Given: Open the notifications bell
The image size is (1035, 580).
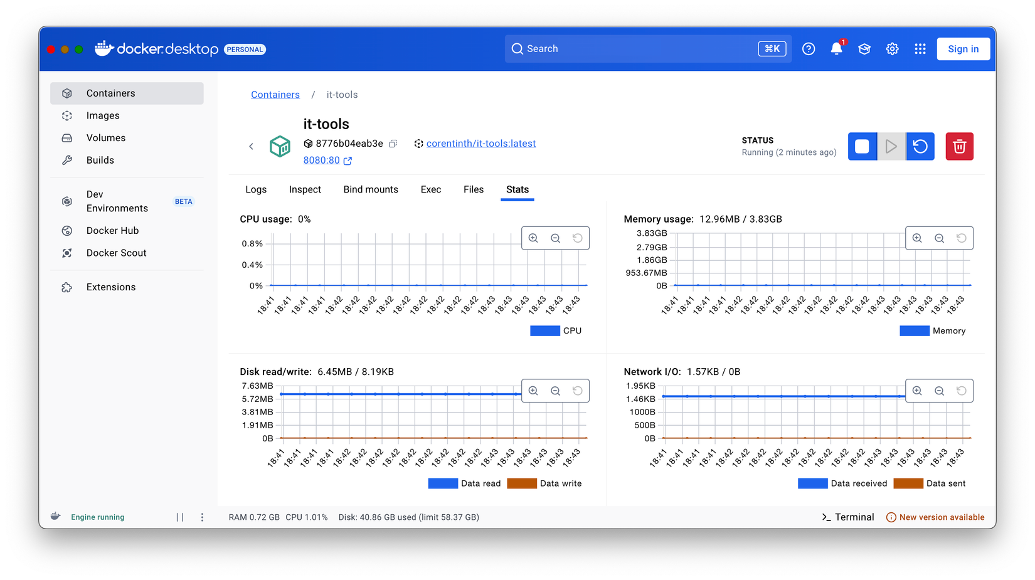Looking at the screenshot, I should pos(836,49).
